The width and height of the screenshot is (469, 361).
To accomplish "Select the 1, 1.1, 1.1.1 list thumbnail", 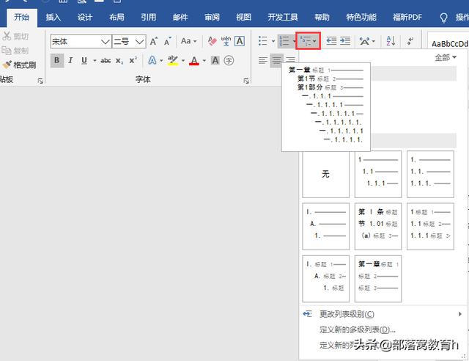I will tap(378, 174).
